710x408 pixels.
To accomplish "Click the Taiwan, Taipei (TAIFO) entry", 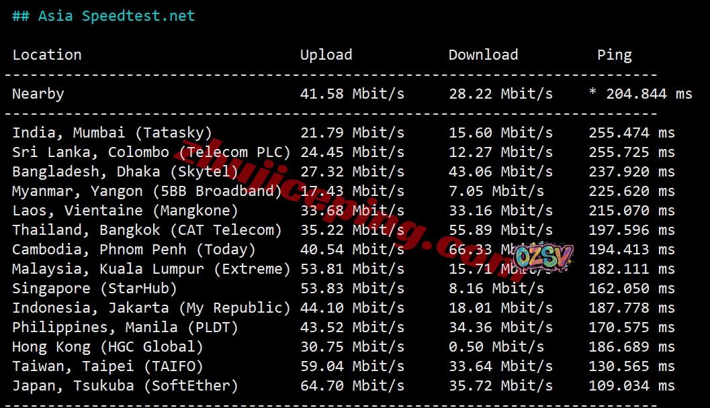I will tap(107, 366).
